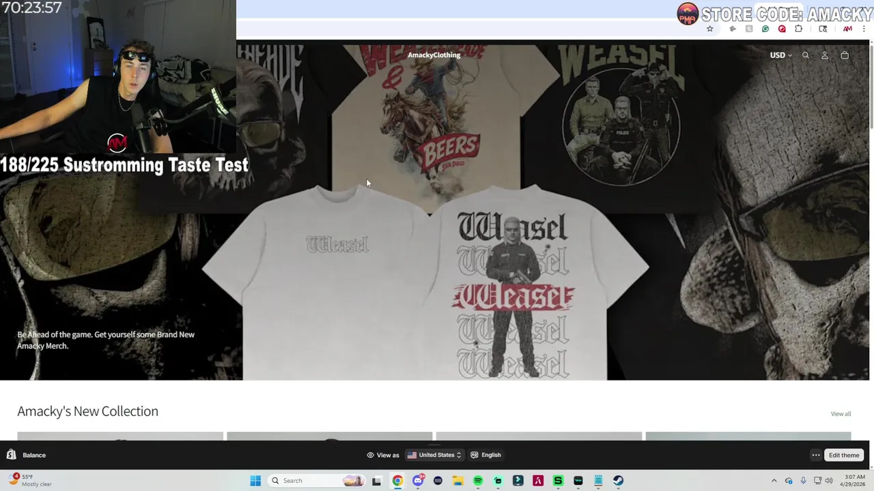This screenshot has height=491, width=874.
Task: Open the volume speaker tray icon
Action: [829, 481]
